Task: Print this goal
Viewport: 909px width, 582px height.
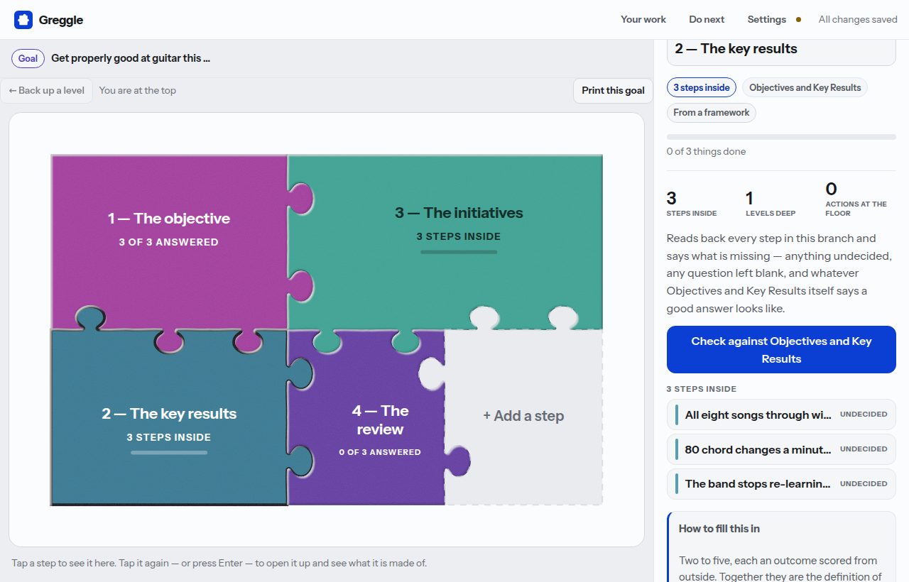Action: (613, 90)
